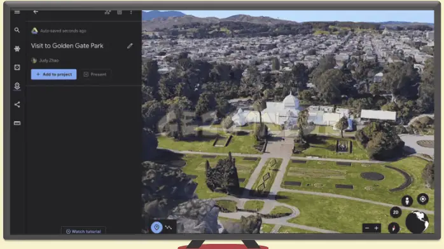444x249 pixels.
Task: Zoom in with the plus button
Action: point(377,228)
